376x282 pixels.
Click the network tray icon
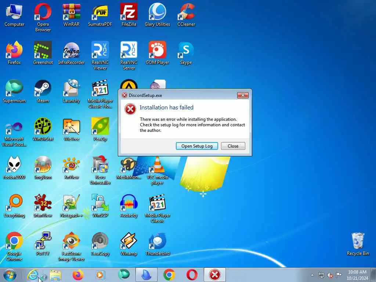click(321, 275)
